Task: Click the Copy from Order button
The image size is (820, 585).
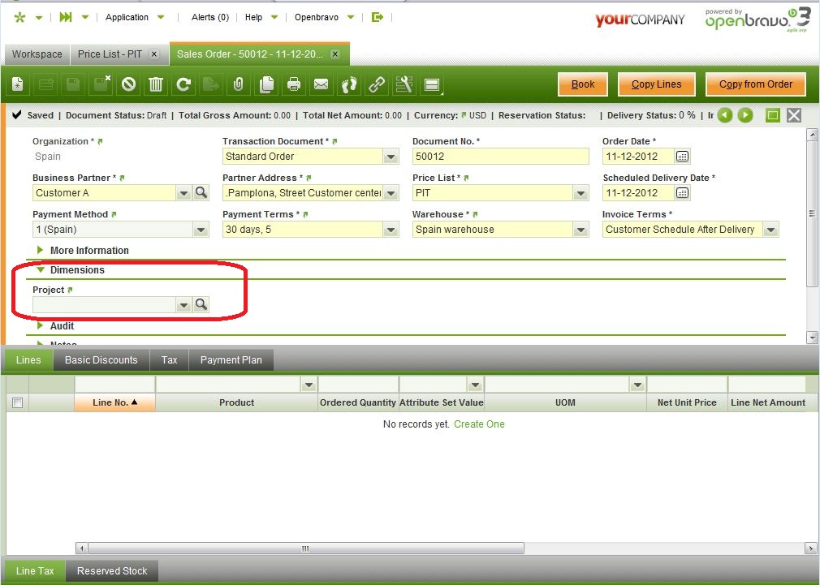Action: pyautogui.click(x=755, y=84)
